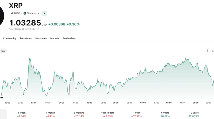This screenshot has height=119, width=214.
Task: Click the 03:00 time axis label
Action: (34, 103)
